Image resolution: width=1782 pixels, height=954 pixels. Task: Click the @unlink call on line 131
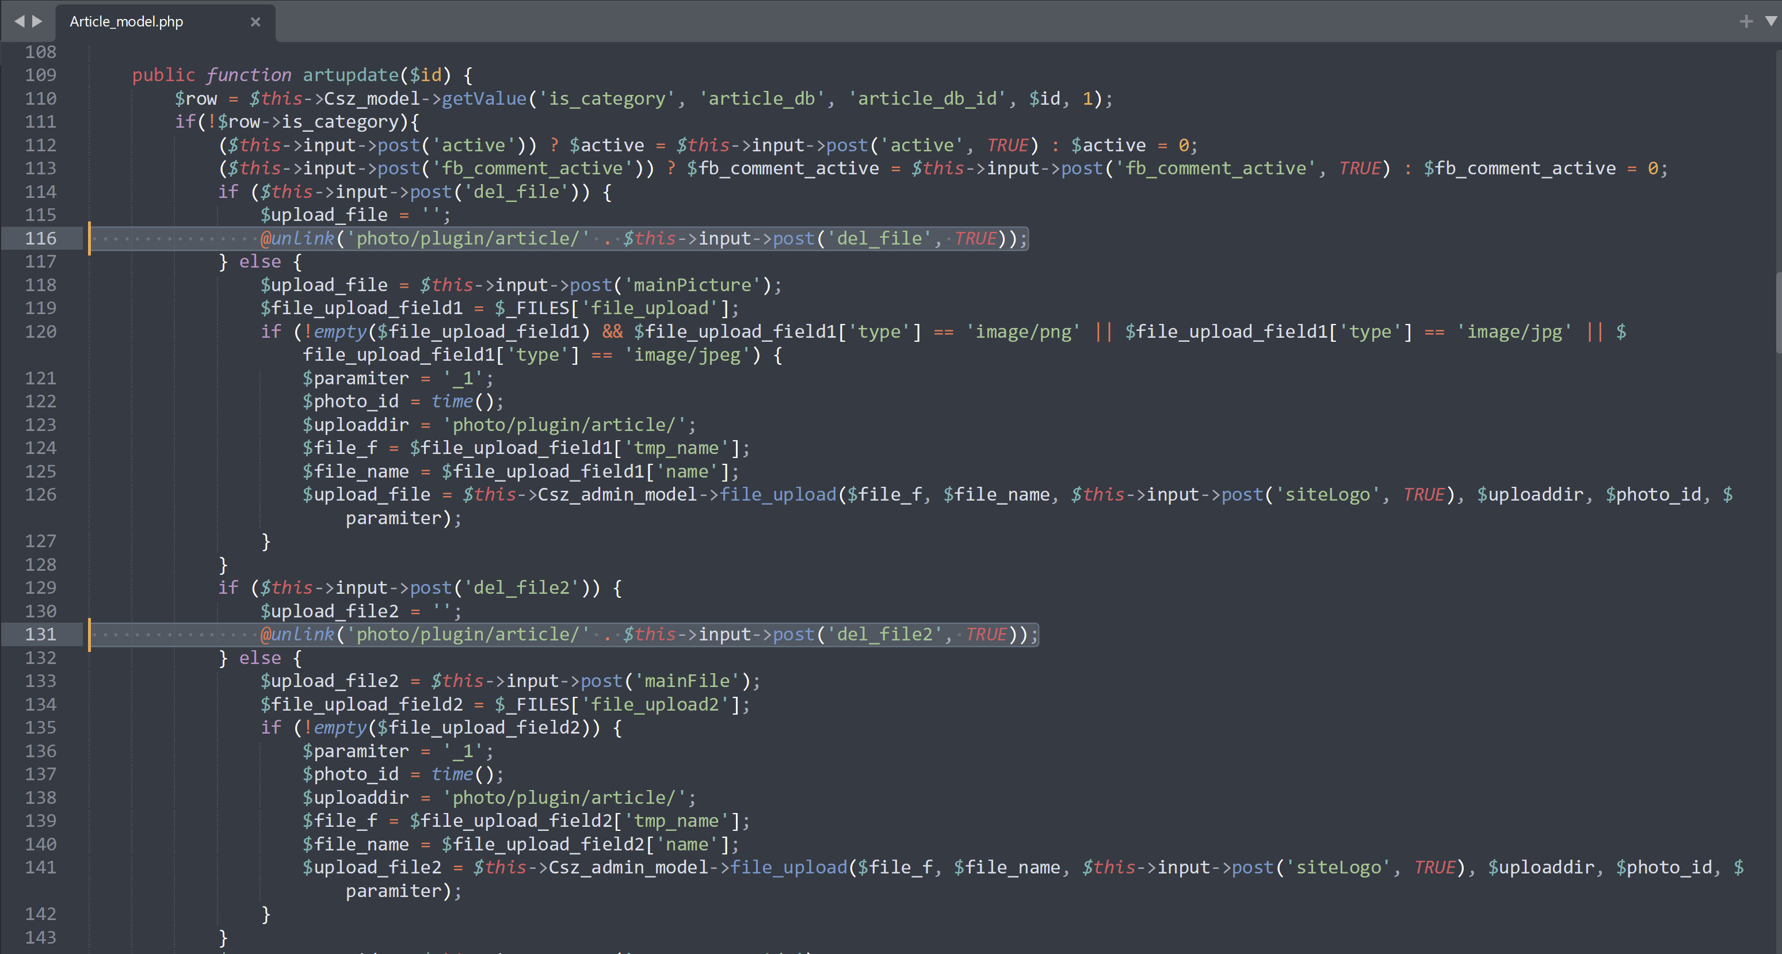(297, 635)
